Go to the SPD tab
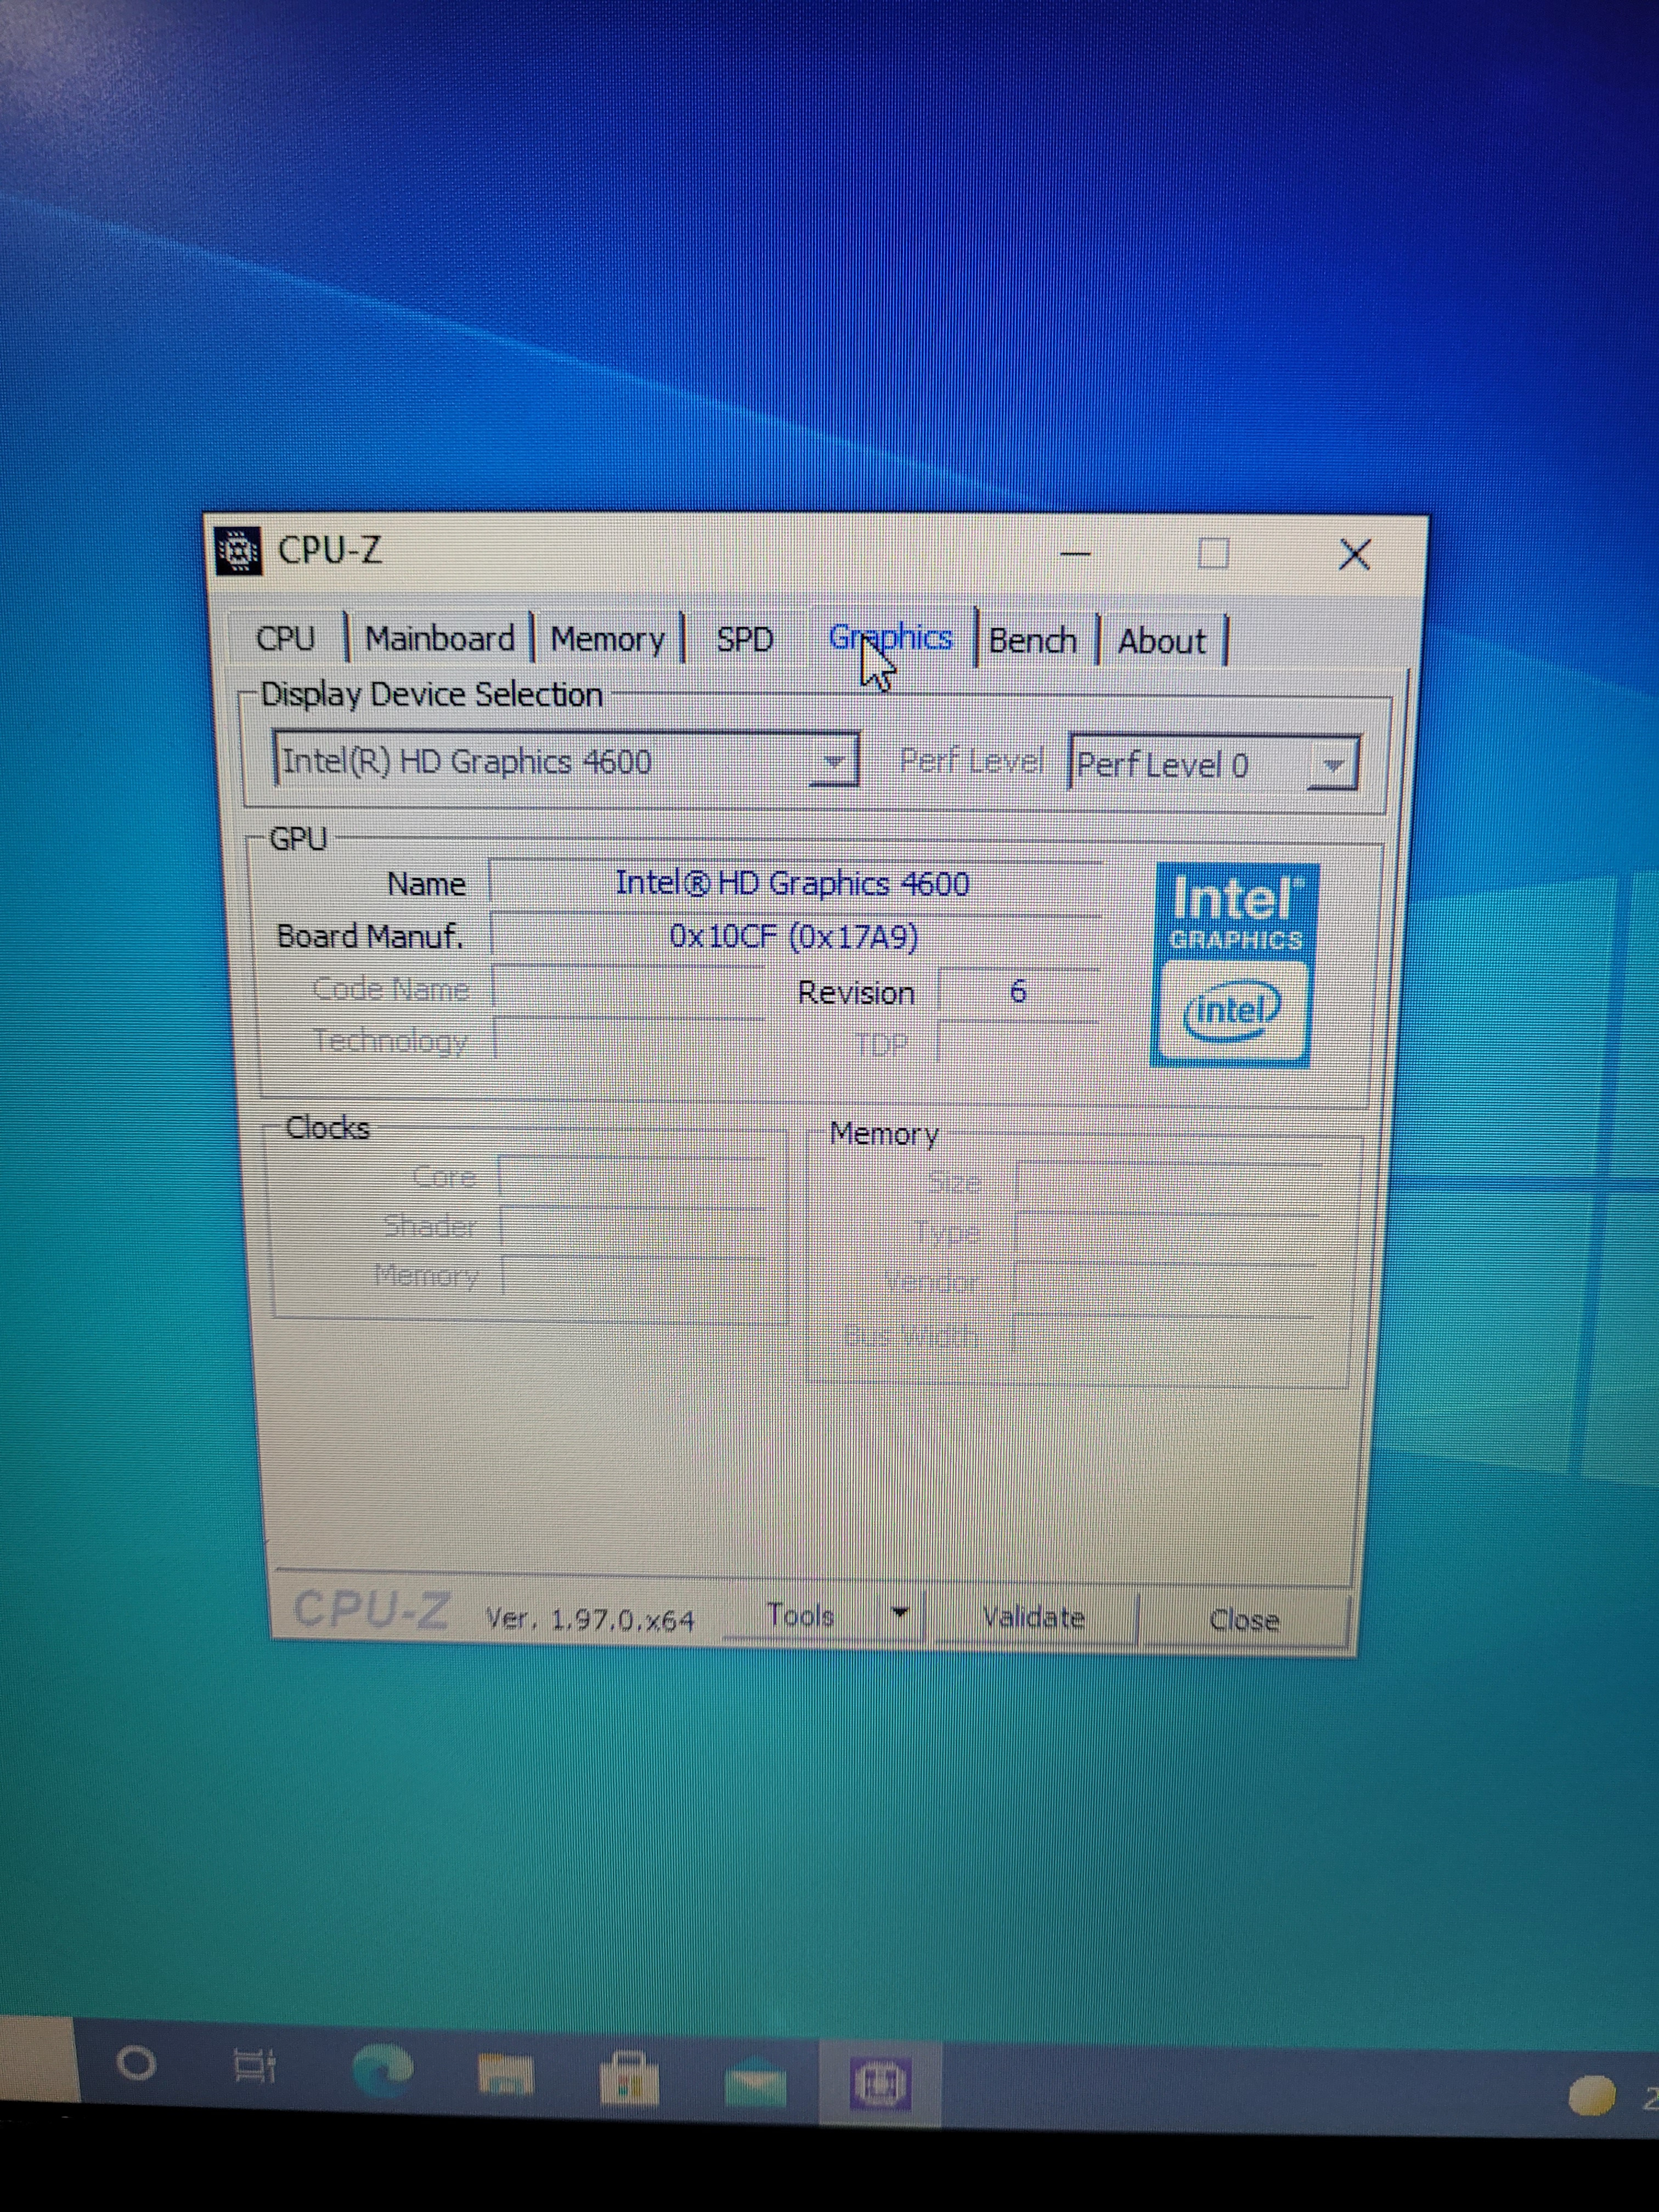1659x2212 pixels. (745, 639)
